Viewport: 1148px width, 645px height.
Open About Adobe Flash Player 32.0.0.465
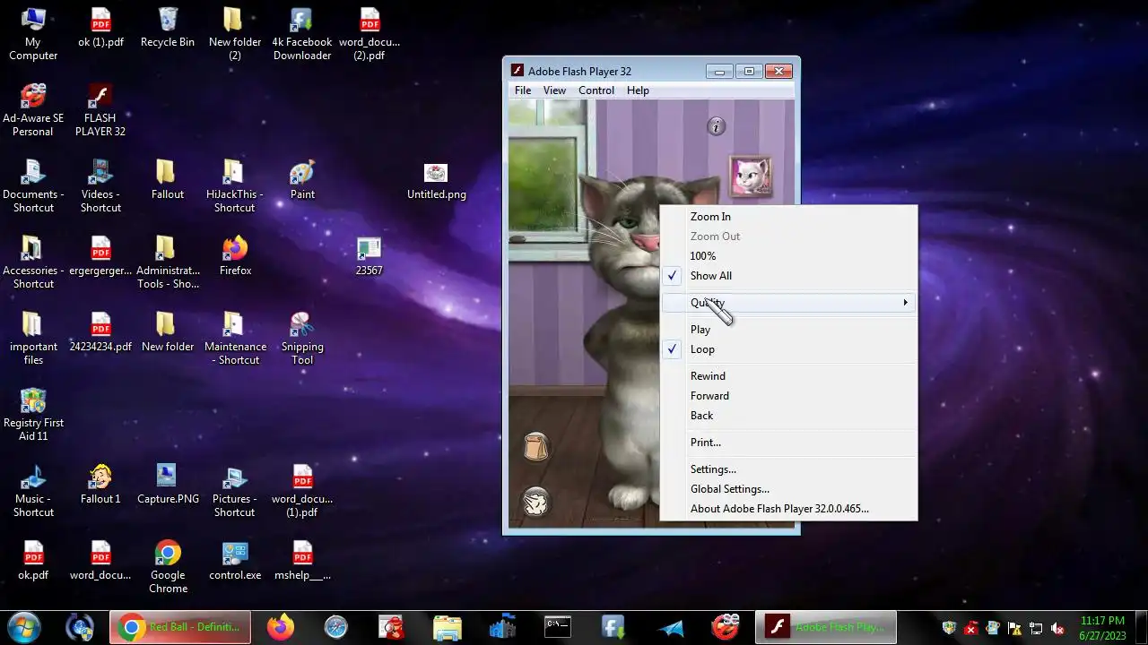[x=789, y=509]
